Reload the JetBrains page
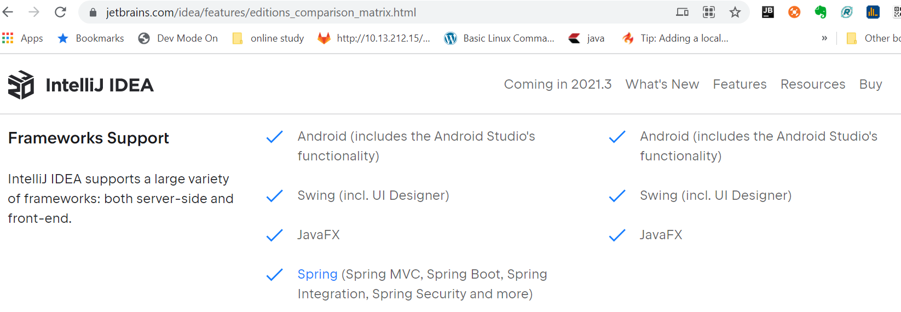Screen dimensions: 901x312 [60, 12]
